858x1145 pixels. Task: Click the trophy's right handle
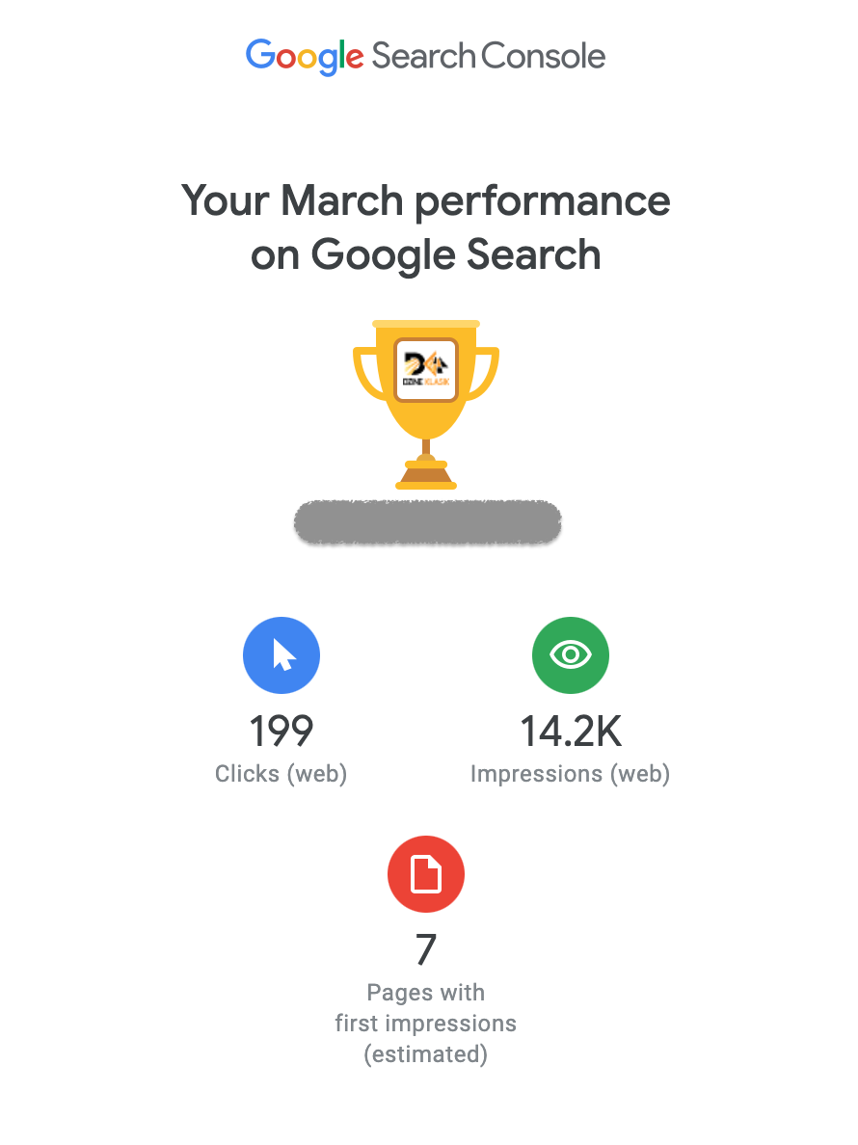[484, 374]
